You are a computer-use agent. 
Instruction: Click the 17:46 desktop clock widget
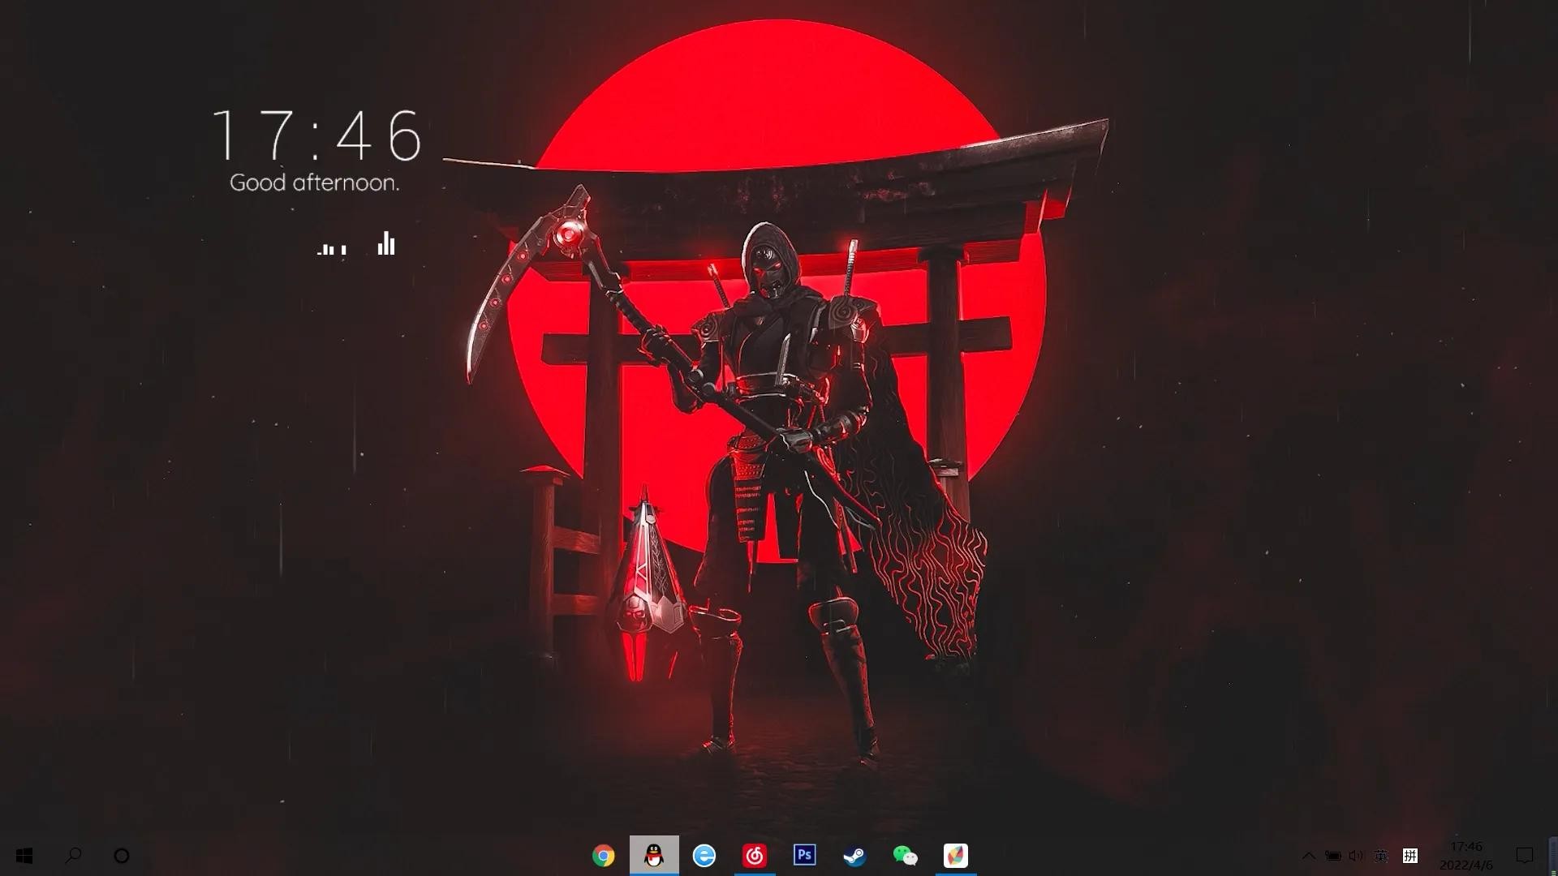(316, 135)
